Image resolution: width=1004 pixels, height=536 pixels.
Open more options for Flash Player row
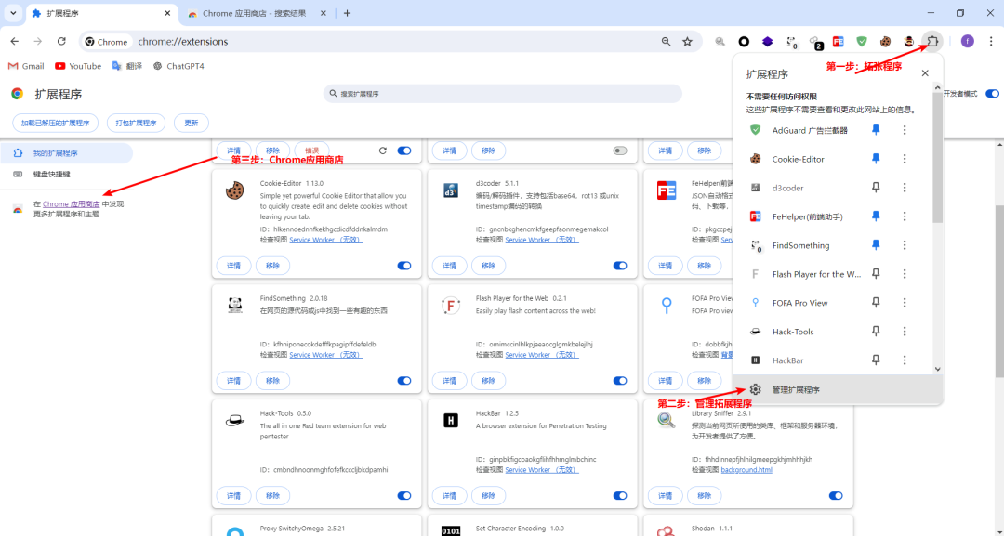[905, 274]
